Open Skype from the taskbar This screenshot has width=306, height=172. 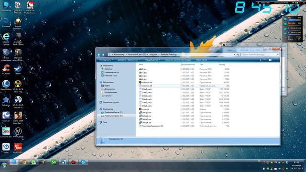[83, 162]
